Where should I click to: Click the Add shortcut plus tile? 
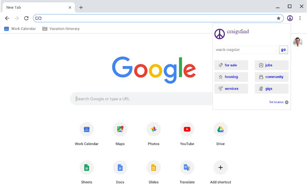pyautogui.click(x=221, y=172)
